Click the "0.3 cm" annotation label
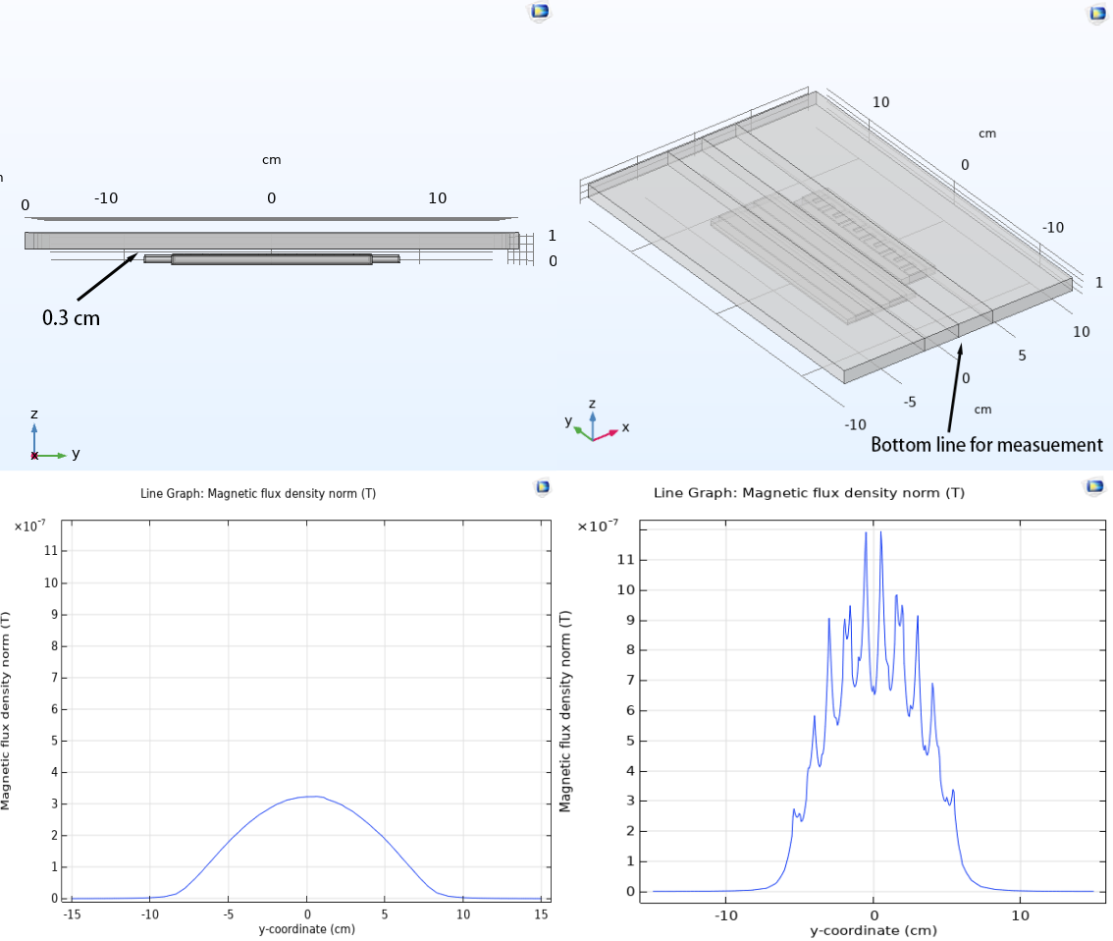The height and width of the screenshot is (941, 1113). click(70, 318)
